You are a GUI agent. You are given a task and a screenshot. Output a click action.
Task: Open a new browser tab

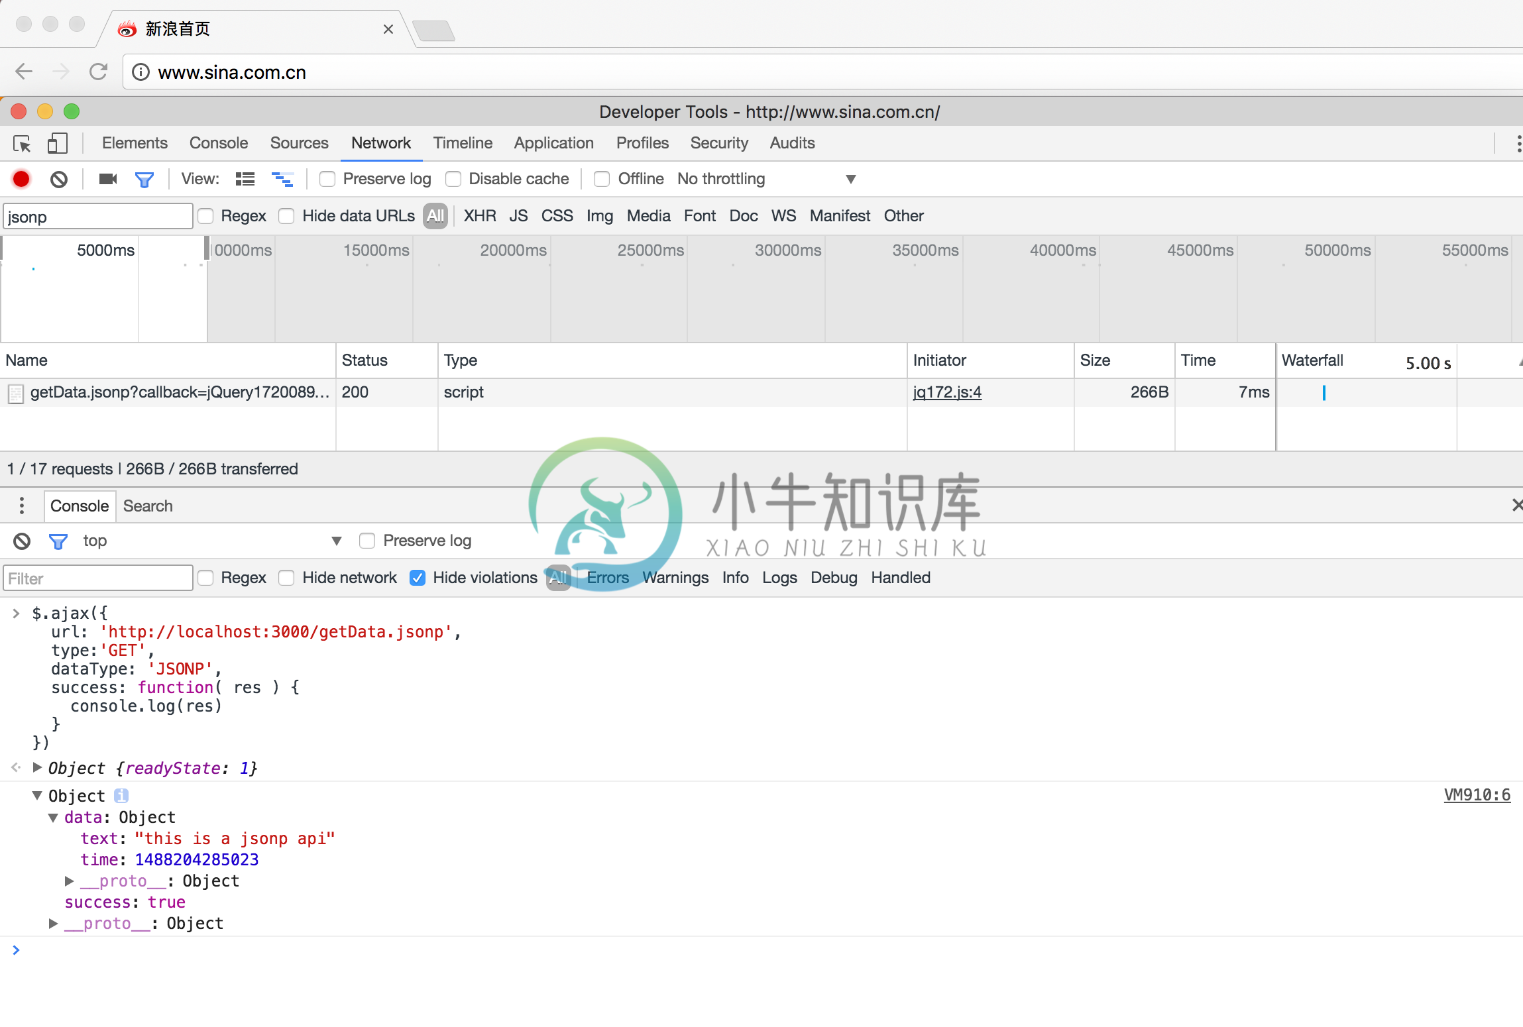pyautogui.click(x=433, y=30)
